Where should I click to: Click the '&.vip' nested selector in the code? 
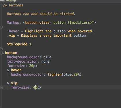[12, 83]
